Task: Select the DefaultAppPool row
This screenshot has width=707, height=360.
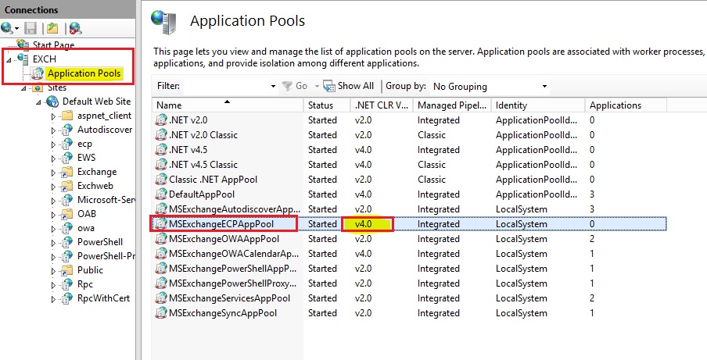Action: (x=409, y=194)
